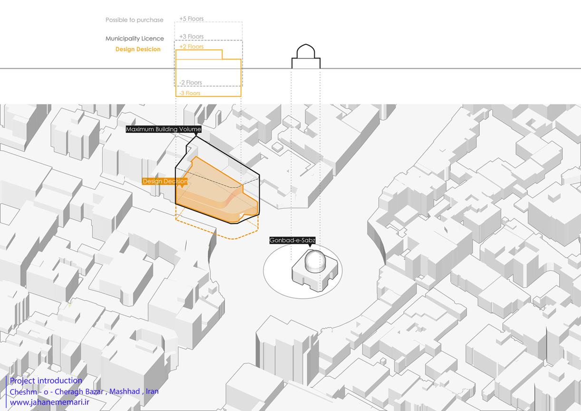Click the '+3 Floors' label
The width and height of the screenshot is (581, 411).
[x=191, y=37]
